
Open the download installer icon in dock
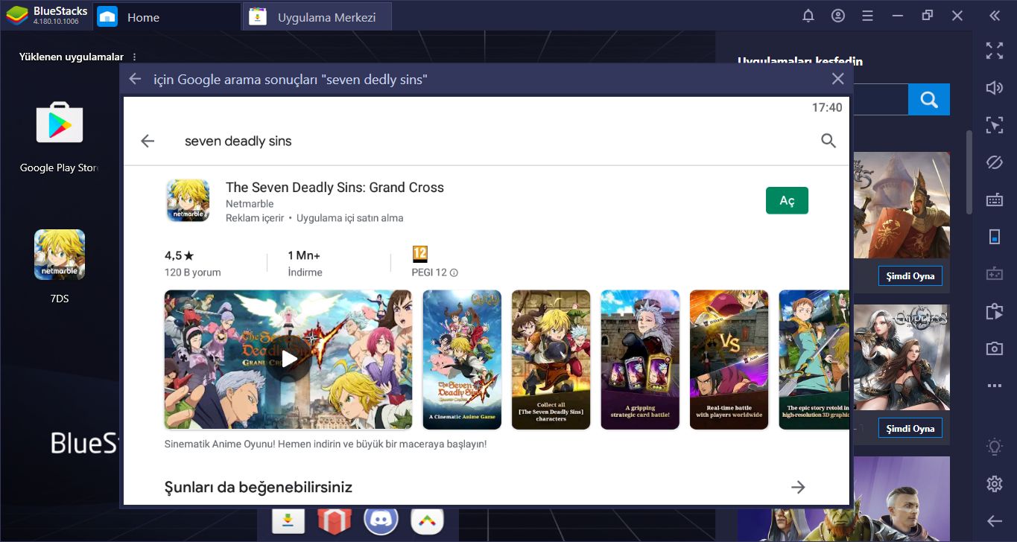(288, 521)
